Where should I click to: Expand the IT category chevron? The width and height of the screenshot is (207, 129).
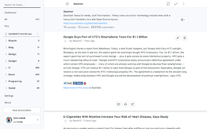[x=6, y=68]
